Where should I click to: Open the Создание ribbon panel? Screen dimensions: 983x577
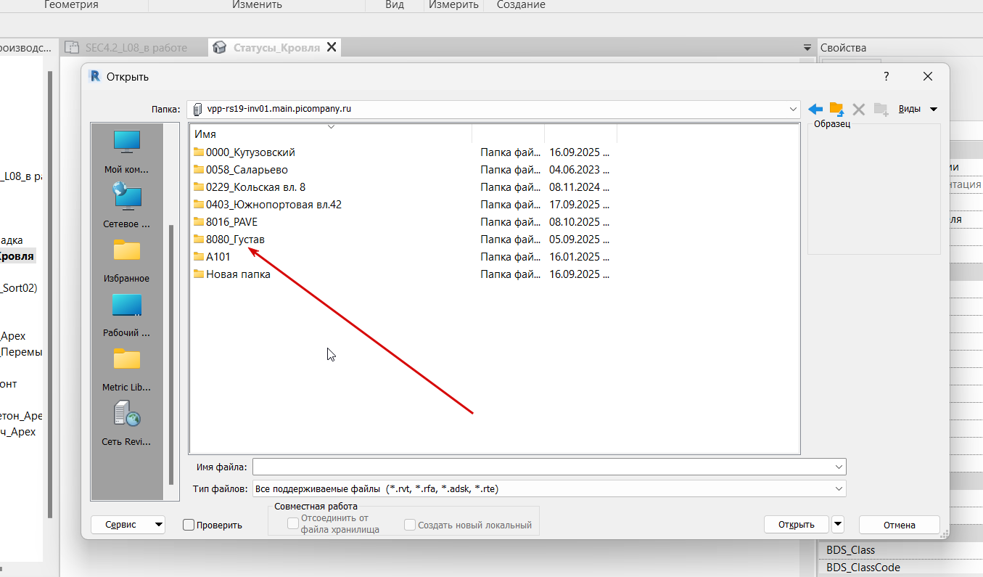pos(521,5)
